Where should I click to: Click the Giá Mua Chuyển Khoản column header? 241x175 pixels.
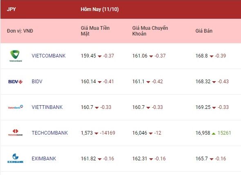tap(150, 31)
